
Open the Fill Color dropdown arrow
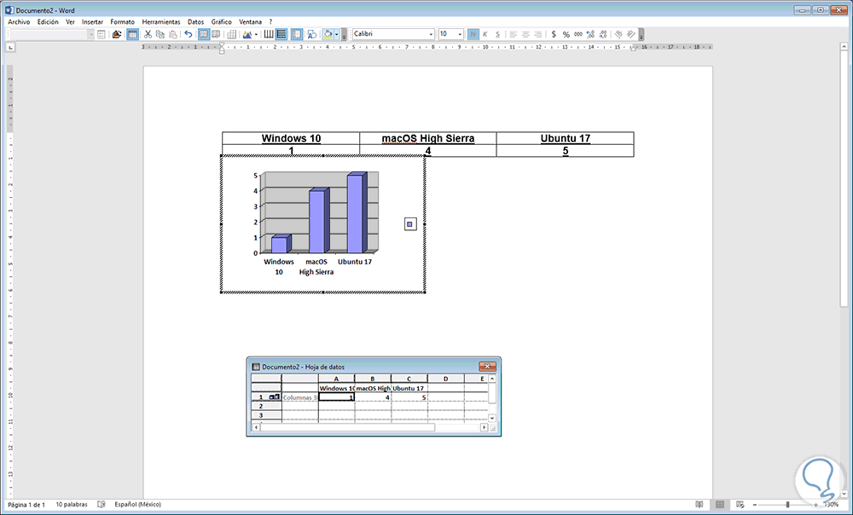[337, 34]
